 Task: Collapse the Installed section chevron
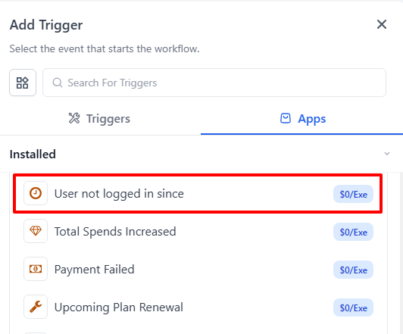click(x=387, y=154)
